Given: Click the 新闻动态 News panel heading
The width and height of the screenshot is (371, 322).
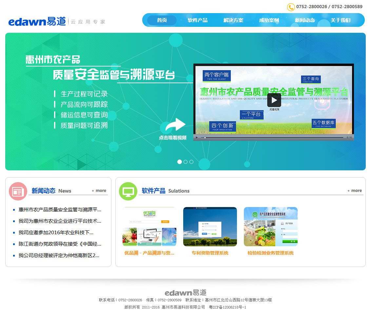Looking at the screenshot, I should click(51, 191).
